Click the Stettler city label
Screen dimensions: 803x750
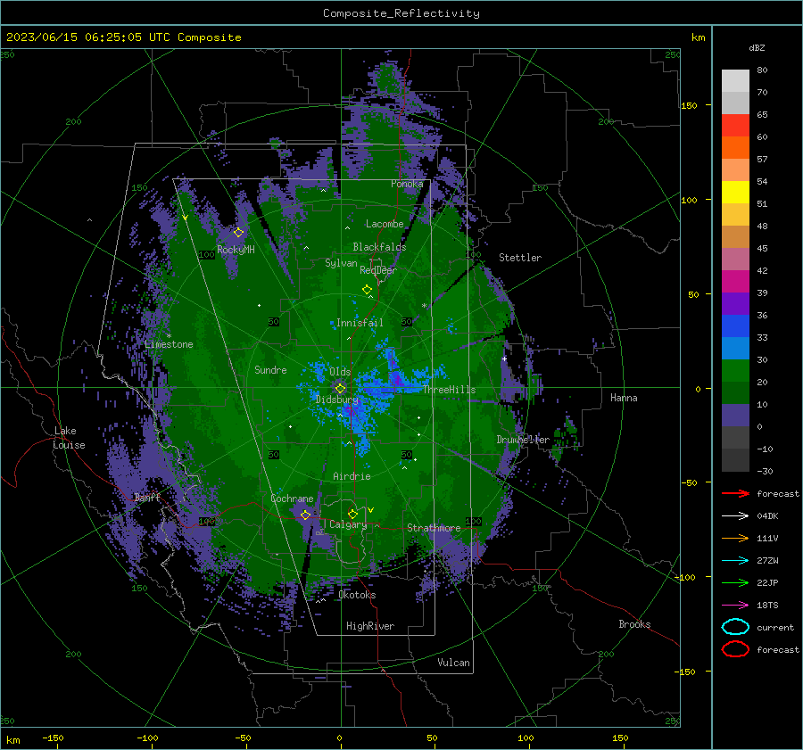click(520, 258)
